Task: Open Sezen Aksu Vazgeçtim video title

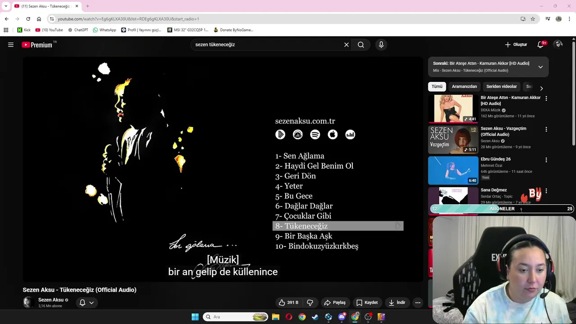Action: click(x=504, y=131)
